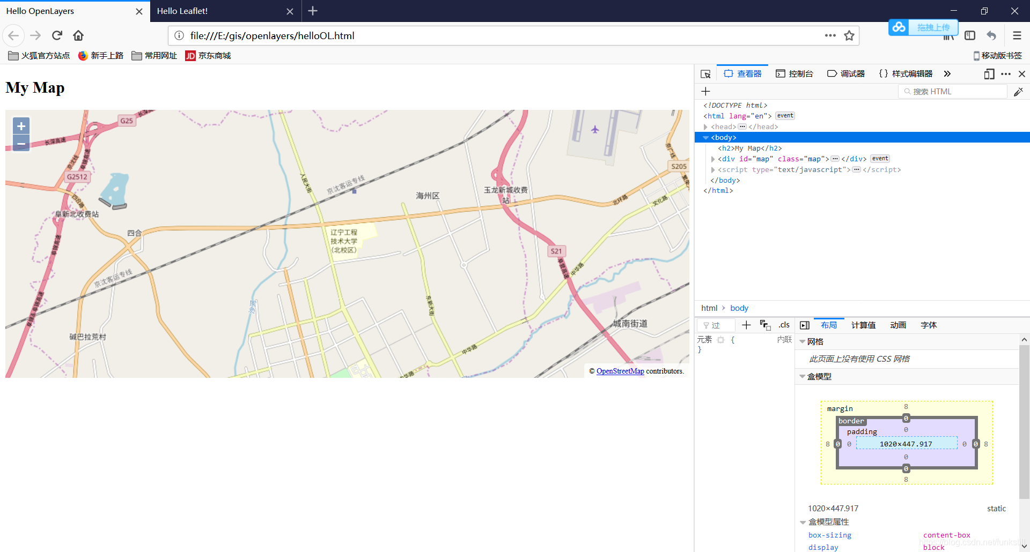Show collapsed head content ellipsis badge

click(x=742, y=127)
